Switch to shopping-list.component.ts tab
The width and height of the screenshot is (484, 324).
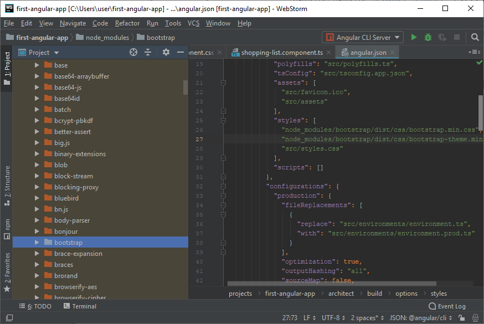[x=281, y=53]
